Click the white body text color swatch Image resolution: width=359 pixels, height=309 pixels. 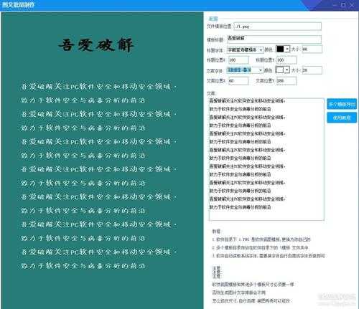tap(280, 70)
